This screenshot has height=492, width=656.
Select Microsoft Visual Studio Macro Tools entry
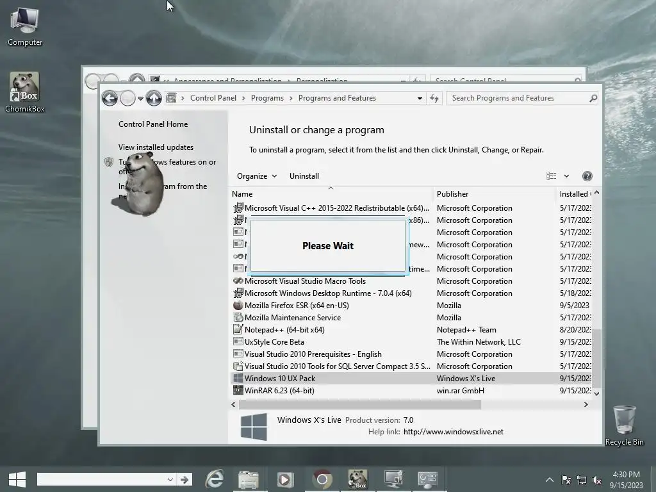click(x=305, y=281)
